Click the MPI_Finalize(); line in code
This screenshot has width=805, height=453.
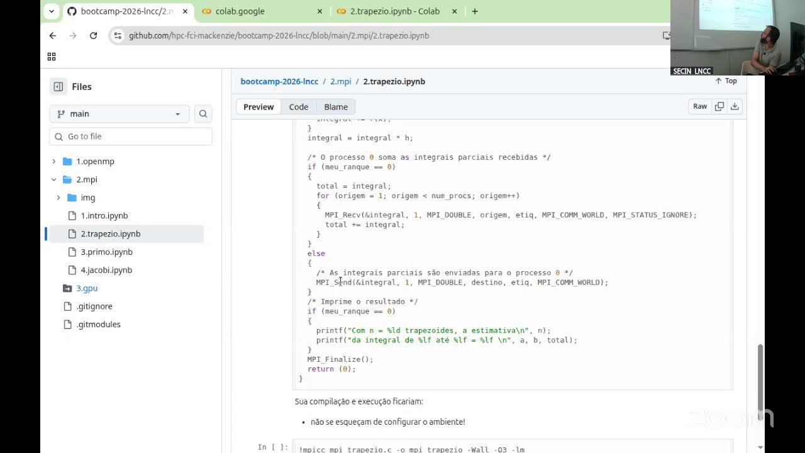coord(340,359)
